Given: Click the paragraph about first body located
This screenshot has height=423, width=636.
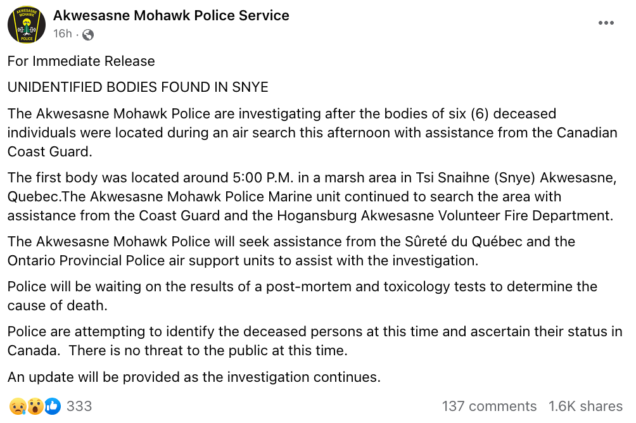Looking at the screenshot, I should [x=312, y=197].
